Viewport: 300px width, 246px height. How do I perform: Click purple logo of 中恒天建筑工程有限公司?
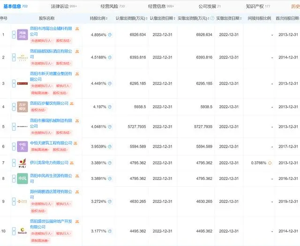[x=22, y=147]
